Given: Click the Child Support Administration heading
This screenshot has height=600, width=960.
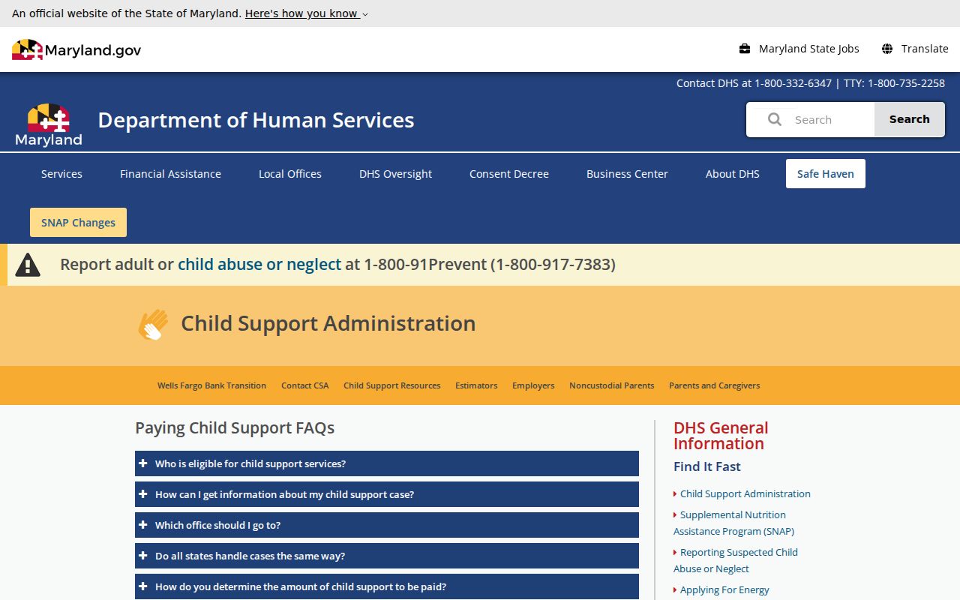Looking at the screenshot, I should click(x=328, y=323).
